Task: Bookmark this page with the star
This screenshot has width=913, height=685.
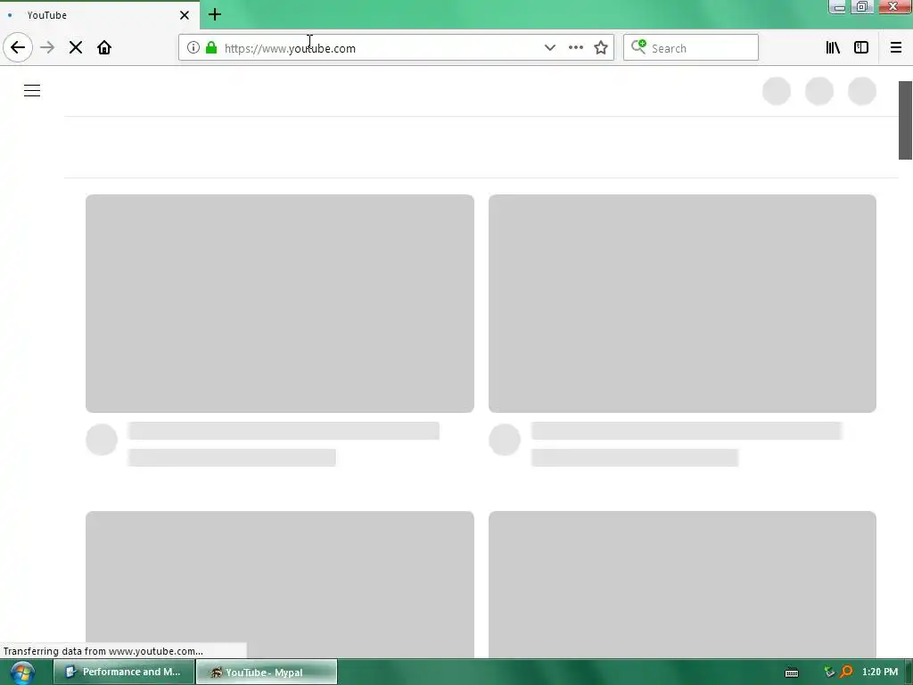Action: click(601, 48)
